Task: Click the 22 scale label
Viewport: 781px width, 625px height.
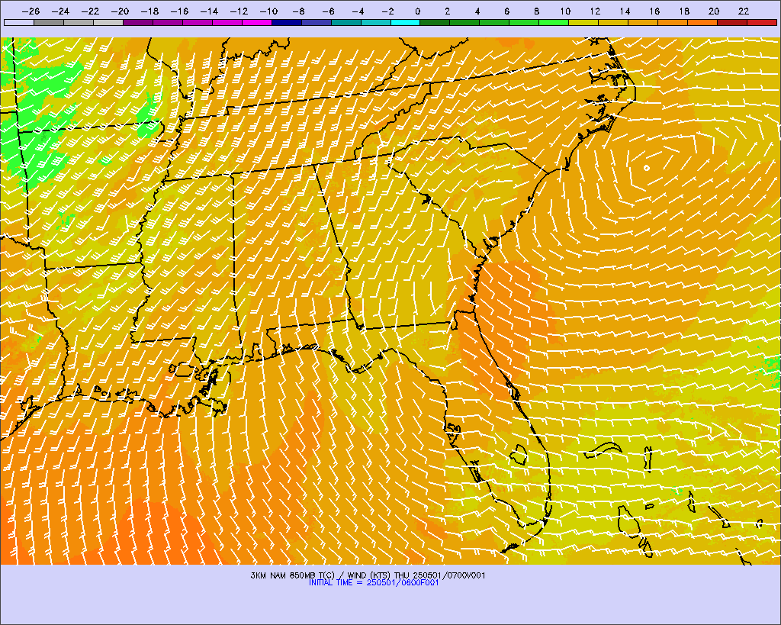Action: 744,11
